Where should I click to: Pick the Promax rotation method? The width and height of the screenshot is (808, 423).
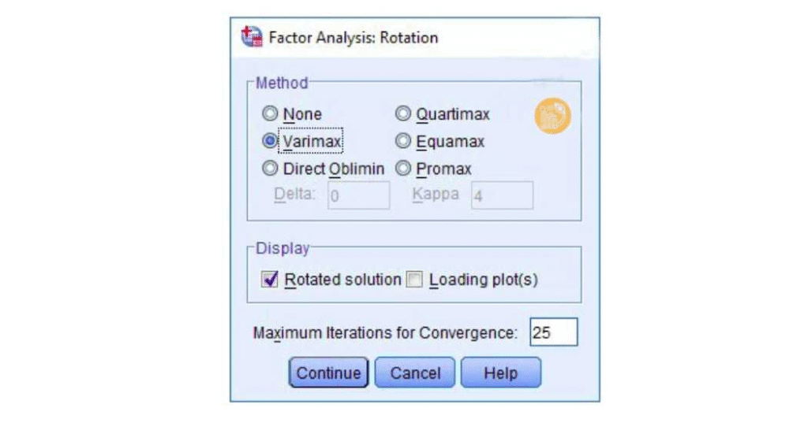tap(404, 169)
